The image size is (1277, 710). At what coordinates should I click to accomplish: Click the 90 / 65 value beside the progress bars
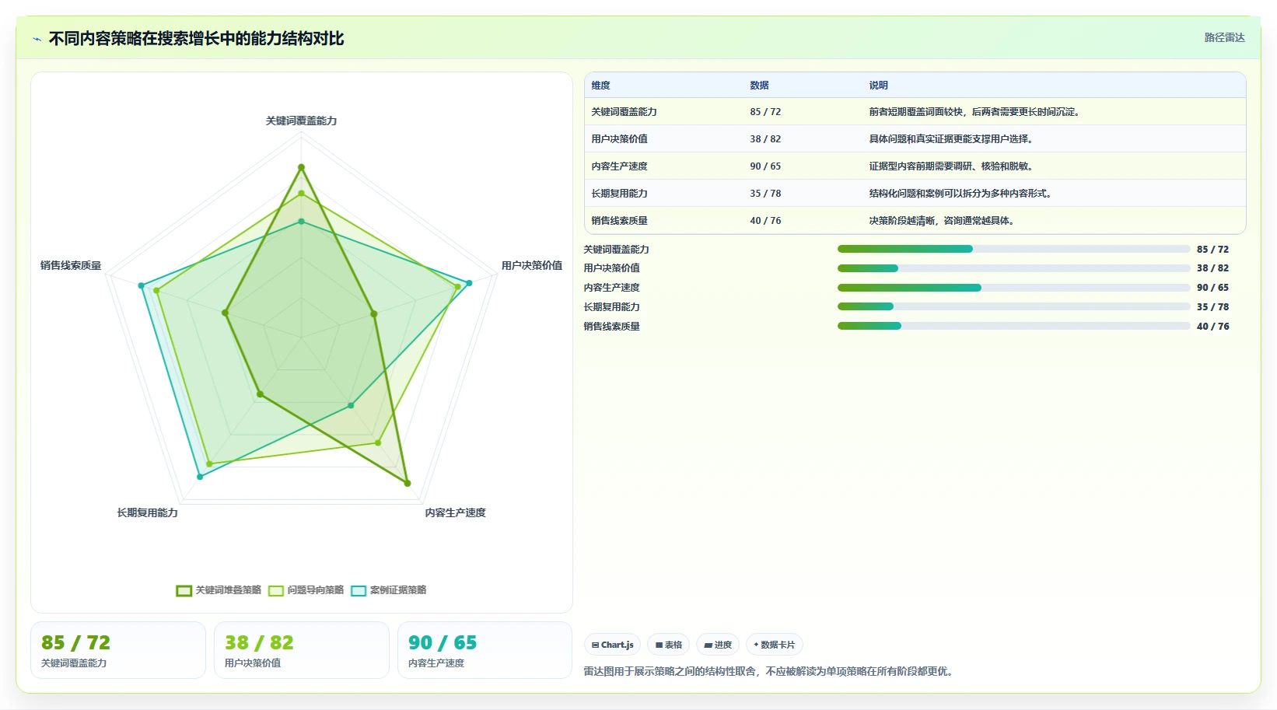click(1212, 288)
